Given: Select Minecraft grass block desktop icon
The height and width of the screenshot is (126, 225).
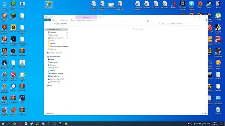Looking at the screenshot, I should (13, 16).
